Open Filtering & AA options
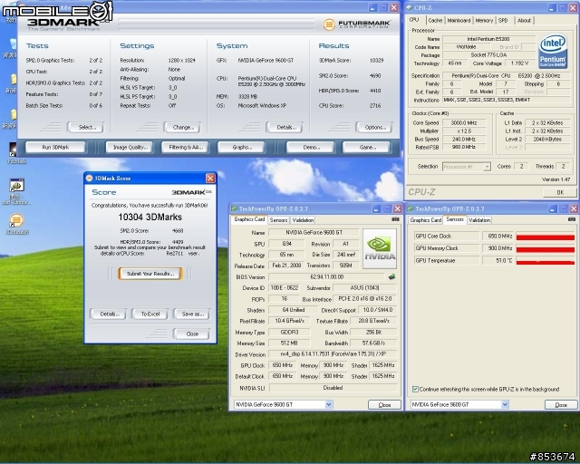Screen dimensions: 580x464 [185, 148]
